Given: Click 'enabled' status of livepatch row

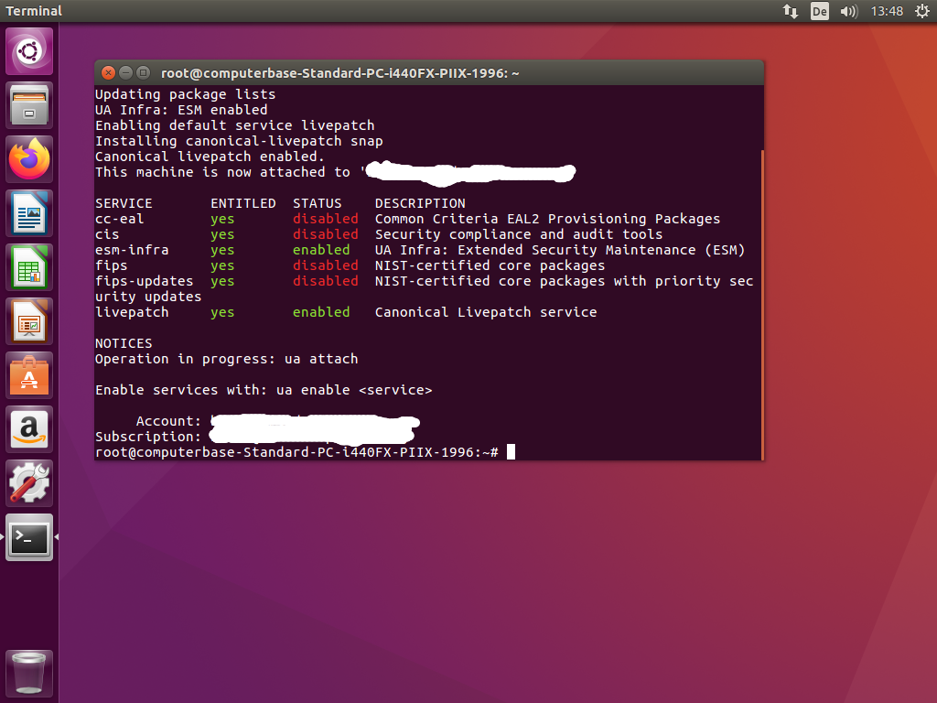Looking at the screenshot, I should (x=321, y=312).
